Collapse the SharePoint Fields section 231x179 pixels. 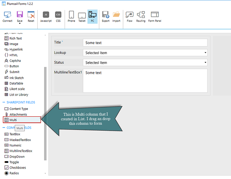(x=4, y=102)
